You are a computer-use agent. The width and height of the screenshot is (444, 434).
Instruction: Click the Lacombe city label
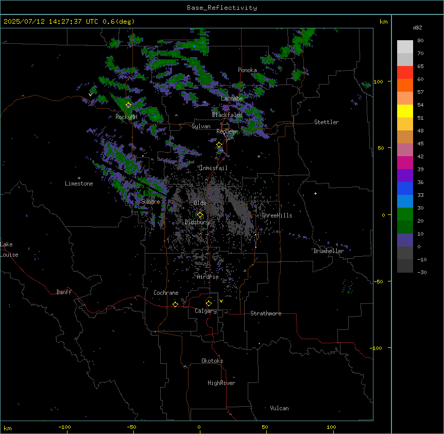(232, 98)
